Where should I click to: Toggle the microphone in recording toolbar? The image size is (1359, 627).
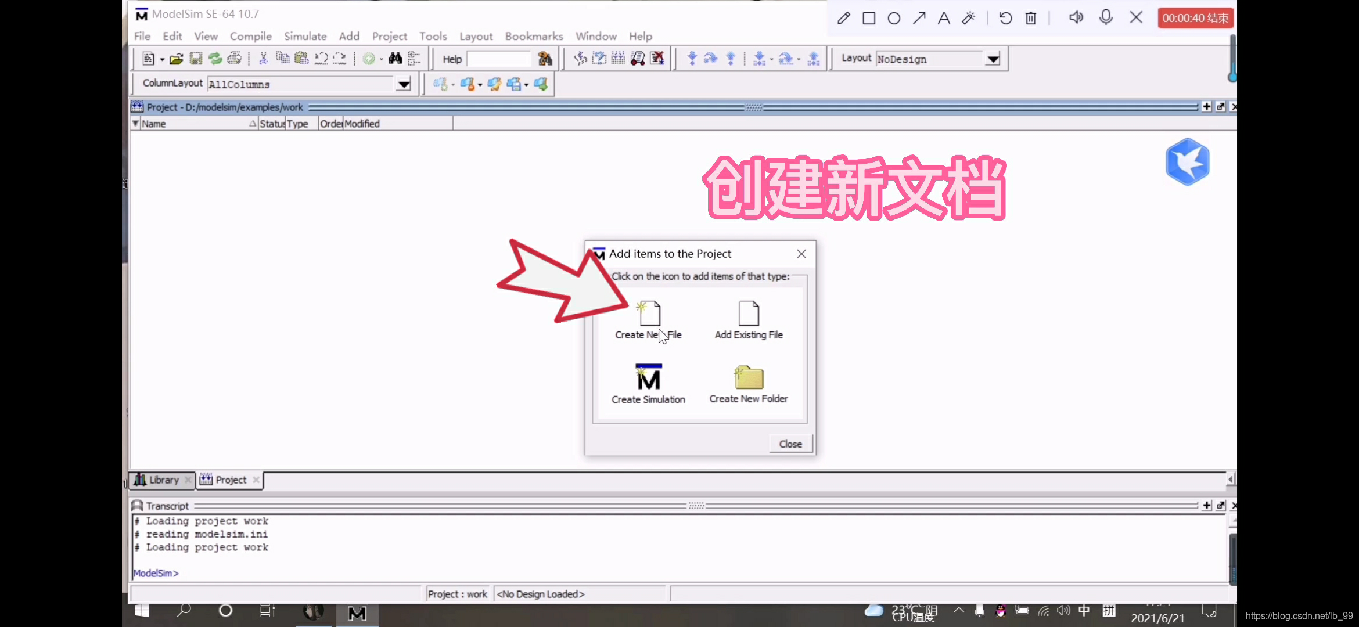(1106, 17)
